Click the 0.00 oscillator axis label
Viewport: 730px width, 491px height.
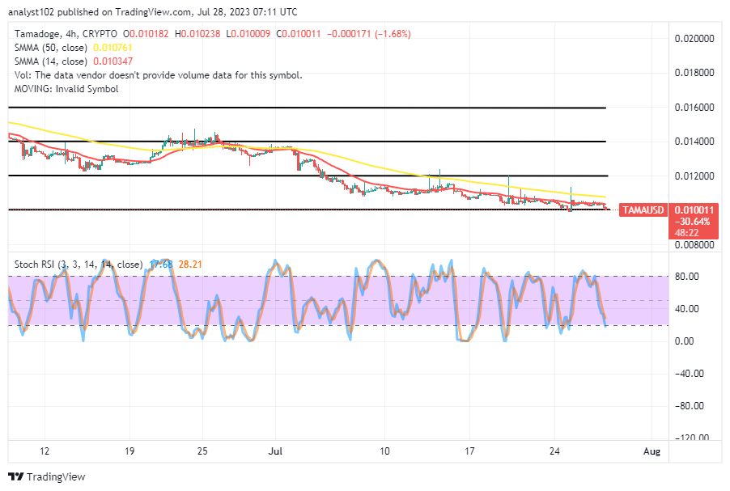pyautogui.click(x=685, y=341)
